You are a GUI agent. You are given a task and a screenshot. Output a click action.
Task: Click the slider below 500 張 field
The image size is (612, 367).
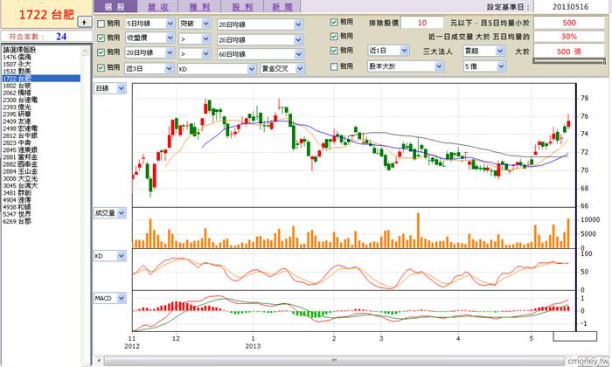[x=568, y=61]
